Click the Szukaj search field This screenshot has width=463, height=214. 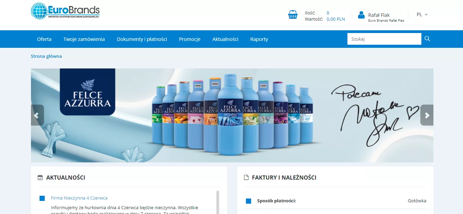384,39
